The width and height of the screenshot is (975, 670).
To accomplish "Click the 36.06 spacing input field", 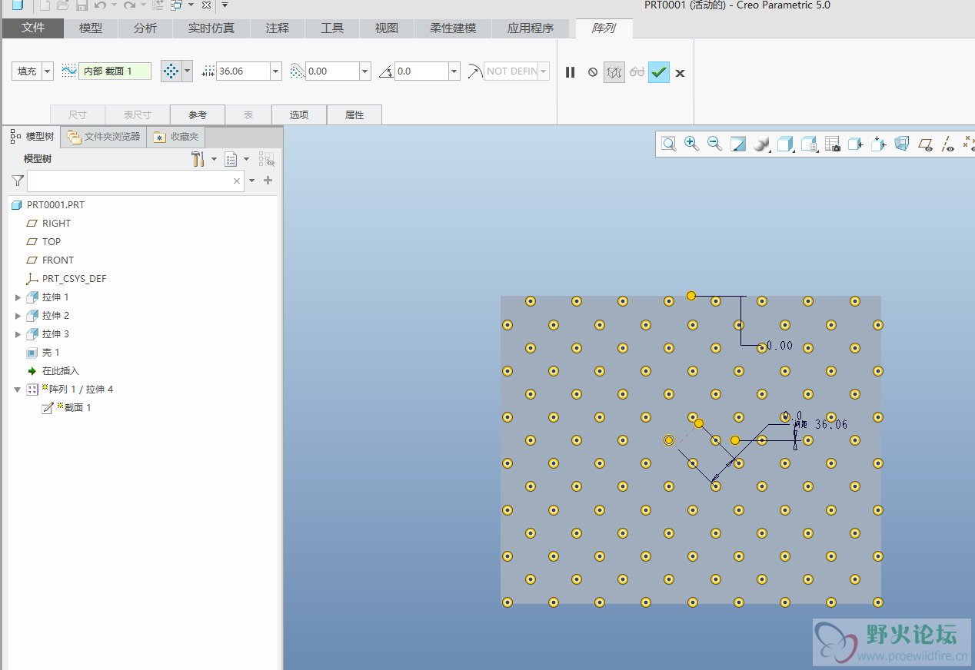I will tap(243, 71).
